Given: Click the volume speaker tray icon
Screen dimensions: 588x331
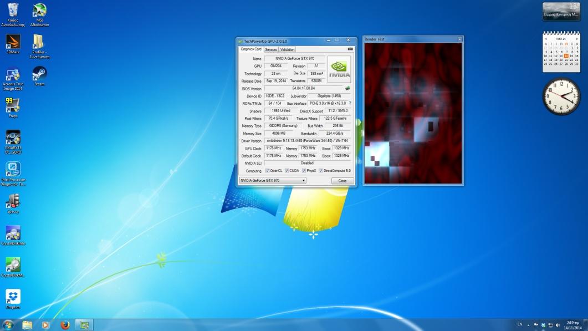Looking at the screenshot, I should click(558, 325).
